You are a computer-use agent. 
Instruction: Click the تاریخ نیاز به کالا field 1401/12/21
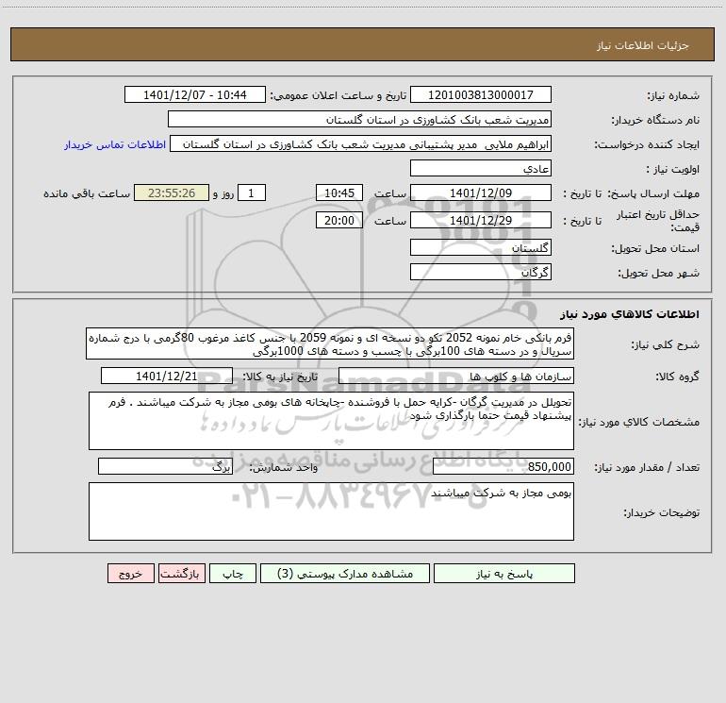point(167,376)
